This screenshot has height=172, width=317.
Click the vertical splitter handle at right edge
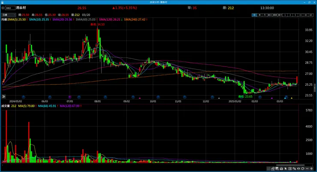[x=314, y=88]
